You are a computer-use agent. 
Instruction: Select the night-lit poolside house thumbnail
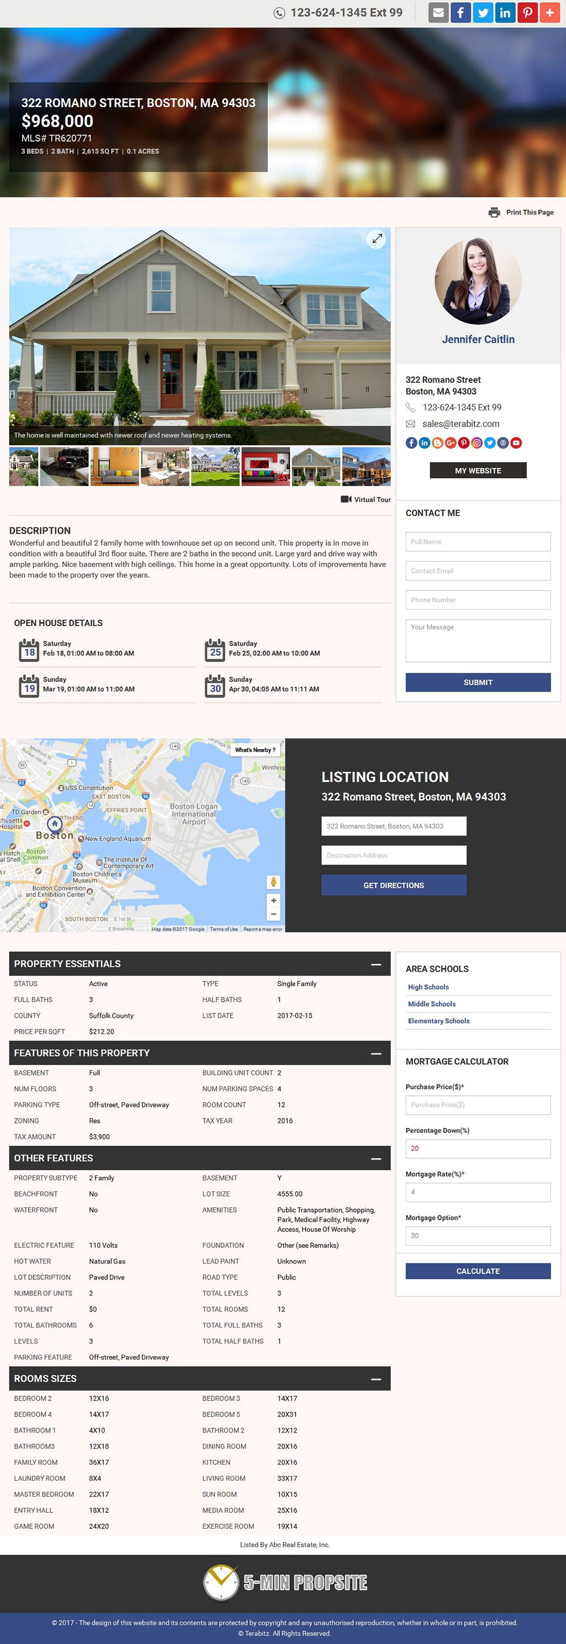366,466
